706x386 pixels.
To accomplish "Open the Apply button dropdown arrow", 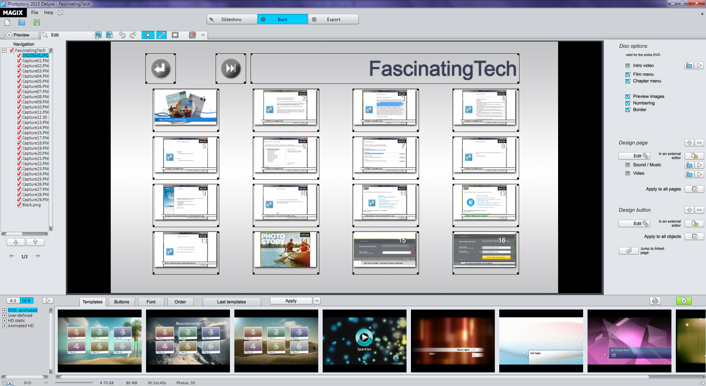I will 317,301.
